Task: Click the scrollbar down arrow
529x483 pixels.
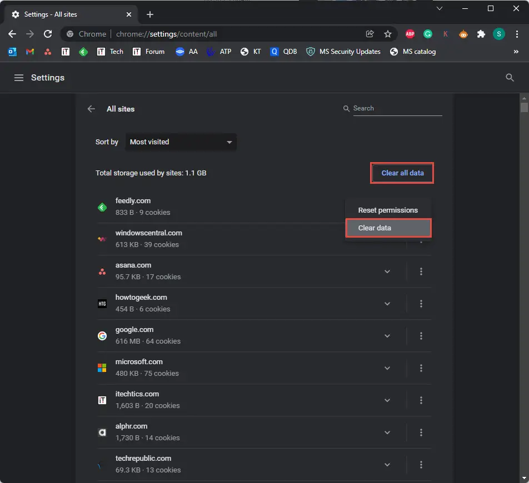Action: (524, 478)
